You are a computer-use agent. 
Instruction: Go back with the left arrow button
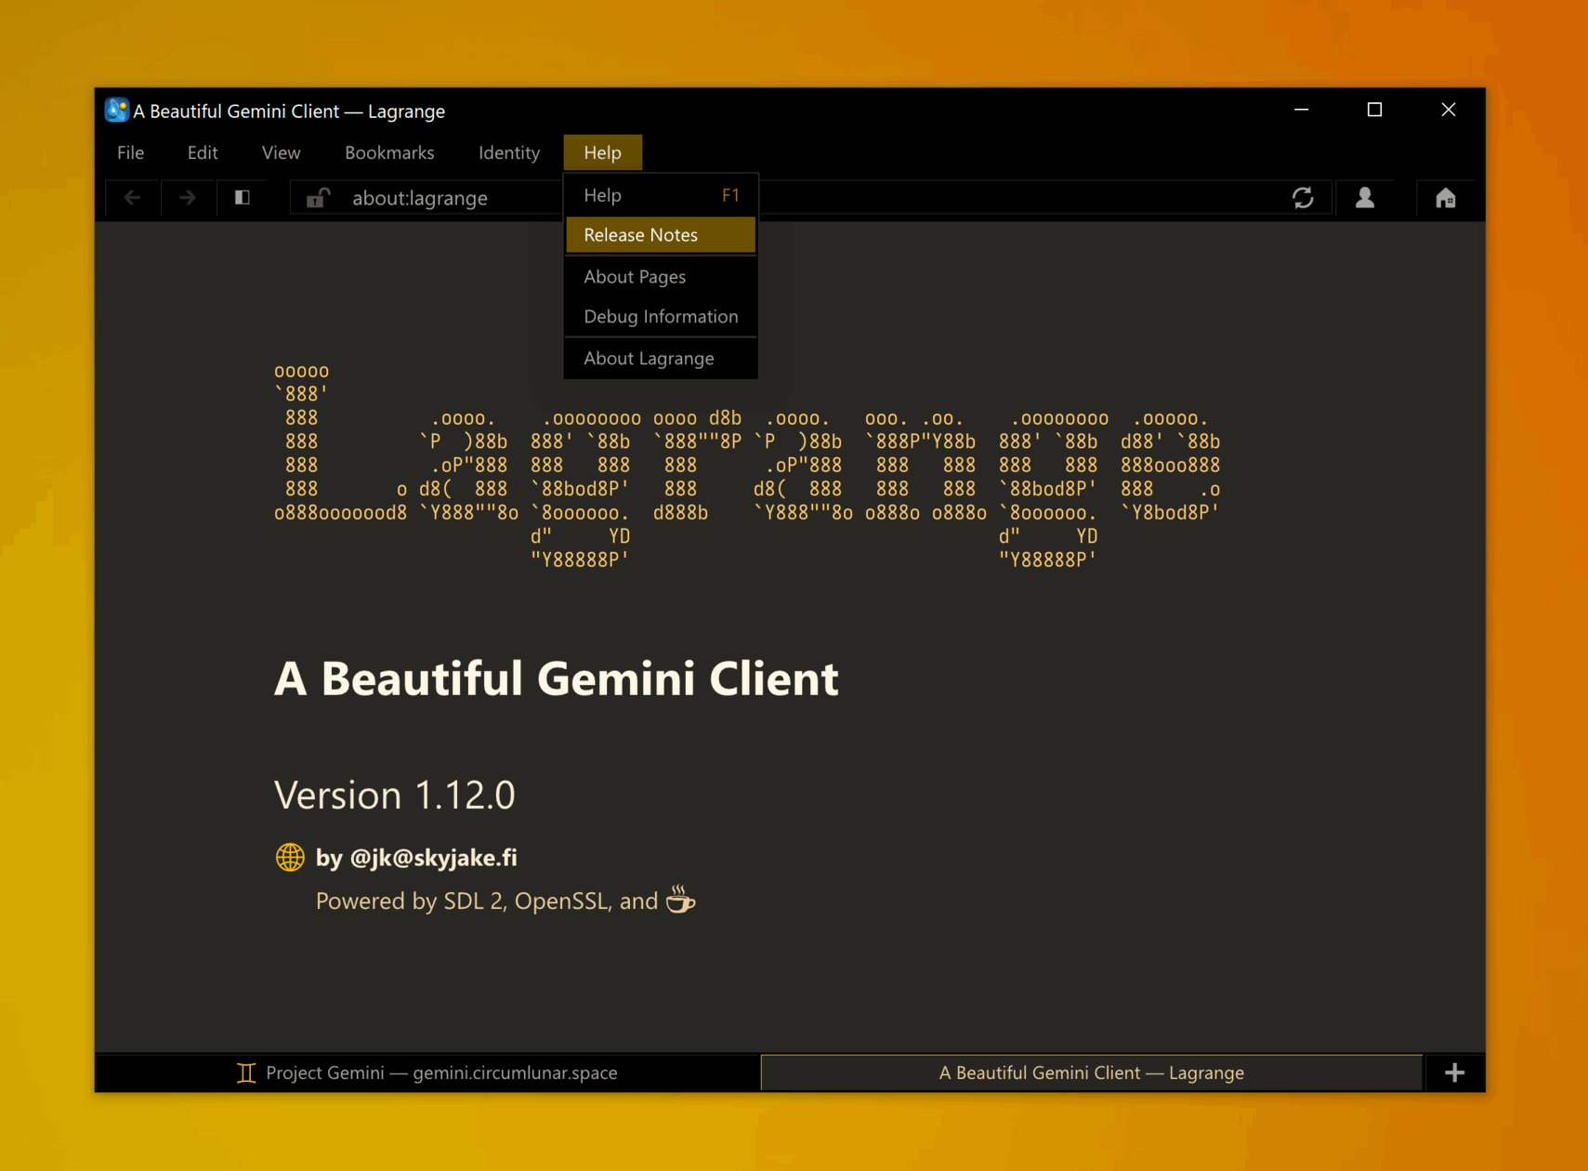(x=133, y=198)
